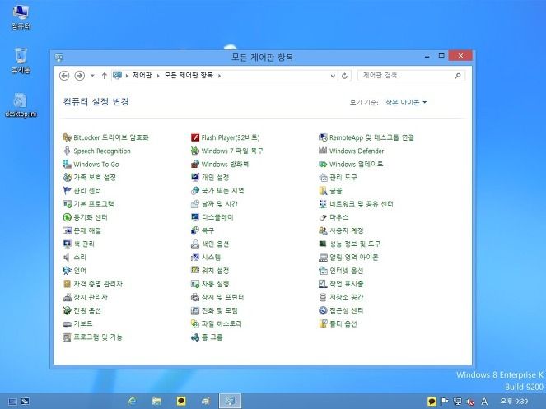The width and height of the screenshot is (546, 409).
Task: Go up one level with up arrow
Action: [x=104, y=76]
